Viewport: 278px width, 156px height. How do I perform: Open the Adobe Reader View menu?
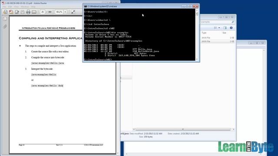pos(17,7)
